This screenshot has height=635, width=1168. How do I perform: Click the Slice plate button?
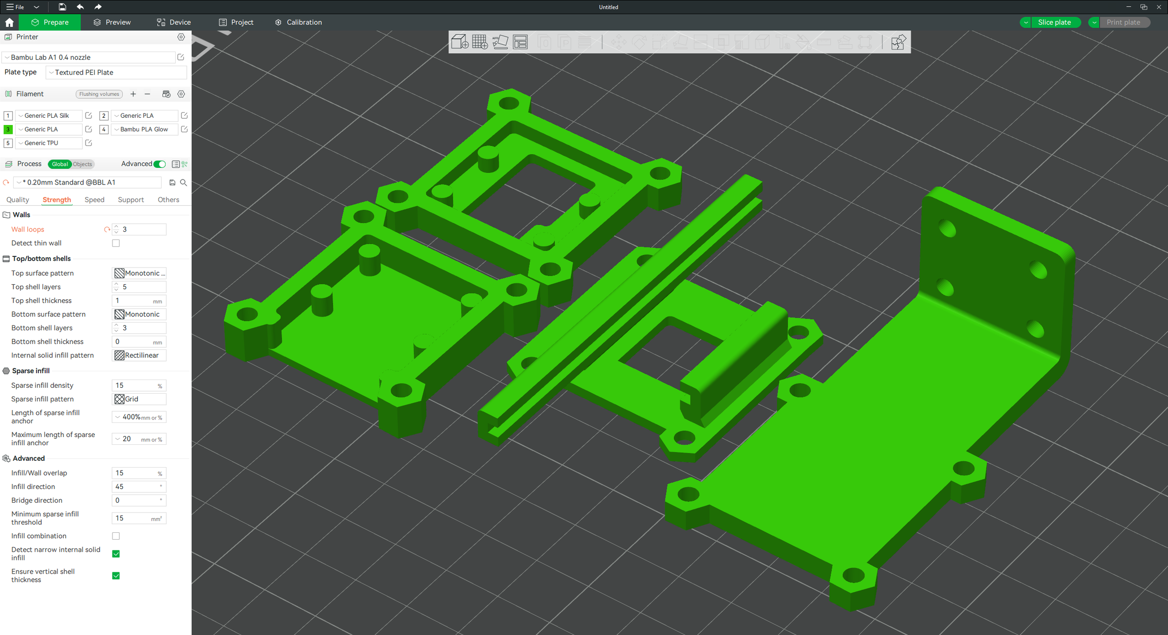[x=1055, y=22]
